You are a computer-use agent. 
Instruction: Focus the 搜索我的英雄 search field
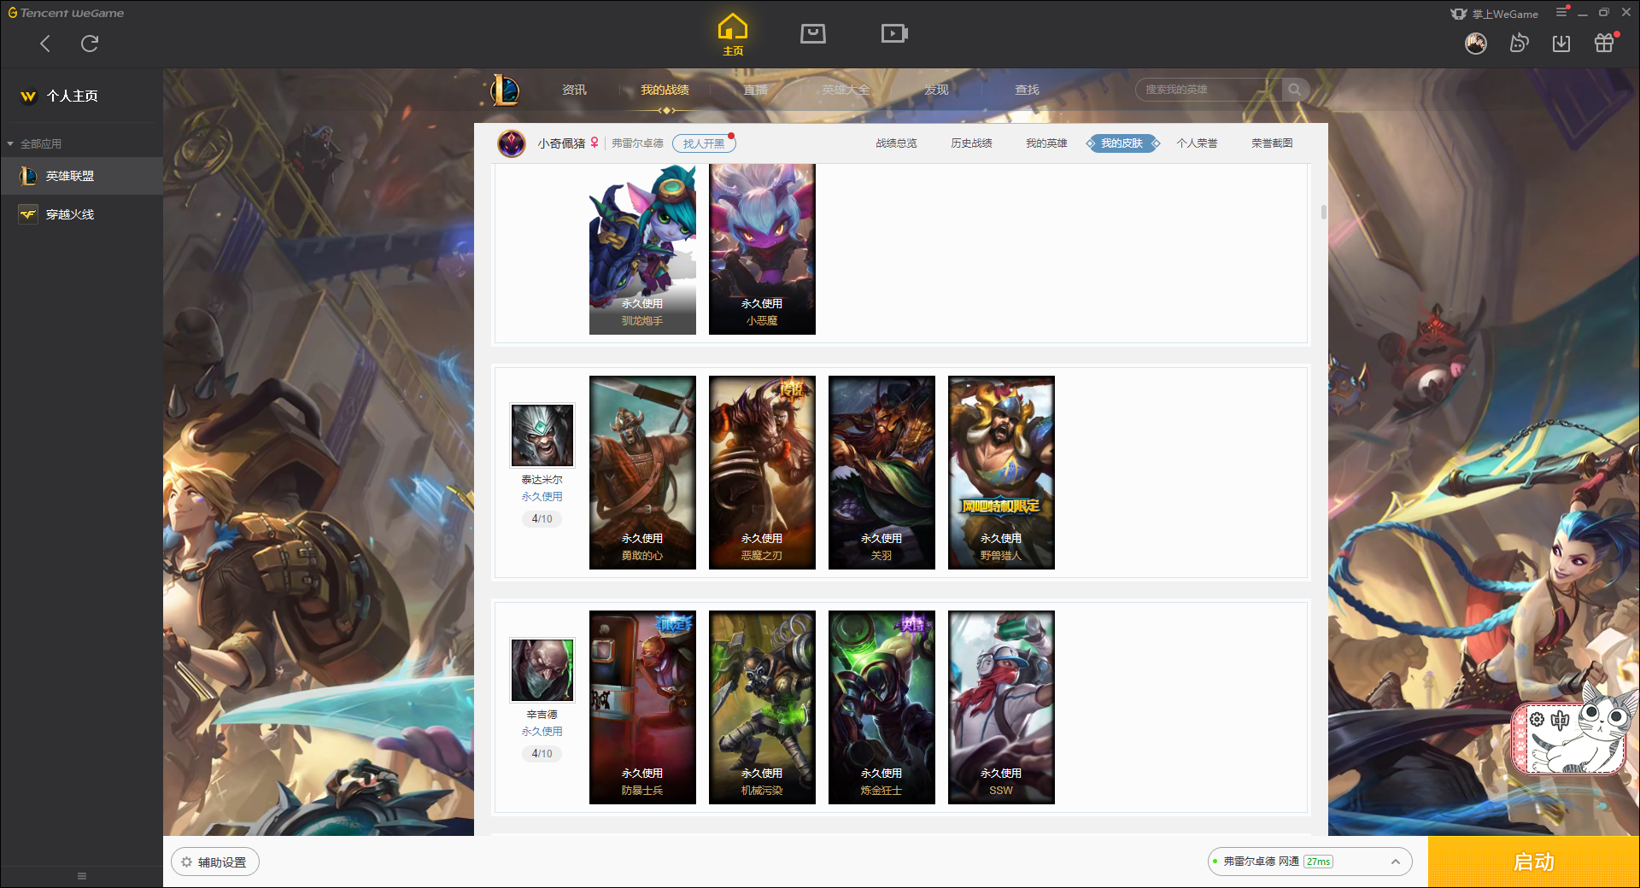[1209, 90]
